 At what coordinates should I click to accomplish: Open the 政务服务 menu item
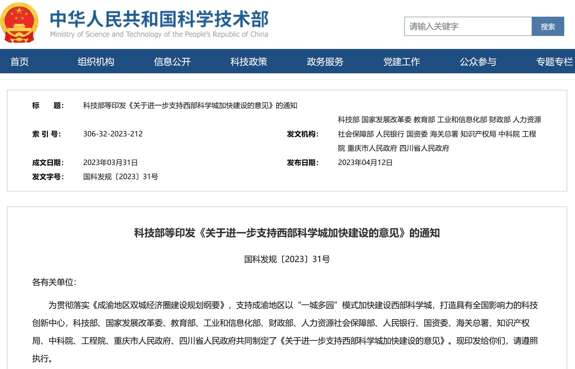325,61
